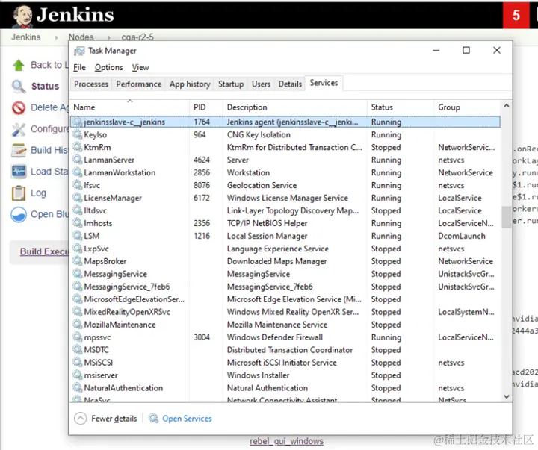Switch to the Users tab
538x450 pixels.
261,84
